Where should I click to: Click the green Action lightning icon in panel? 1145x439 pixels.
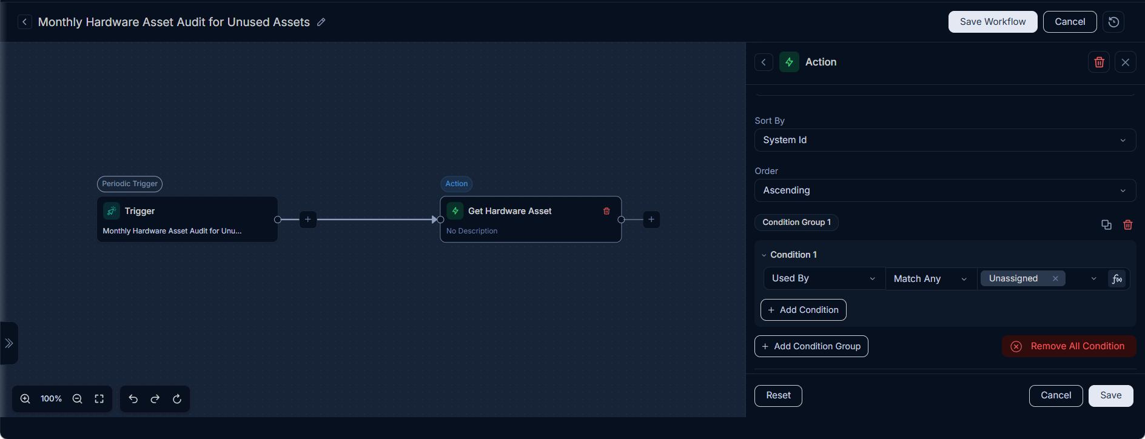click(x=789, y=62)
